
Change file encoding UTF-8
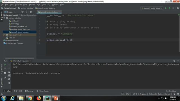tap(136, 94)
